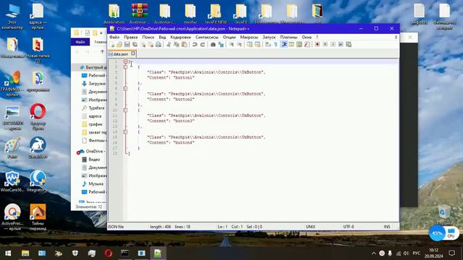This screenshot has height=260, width=463.
Task: Cut selection with the scissors icon
Action: (169, 45)
